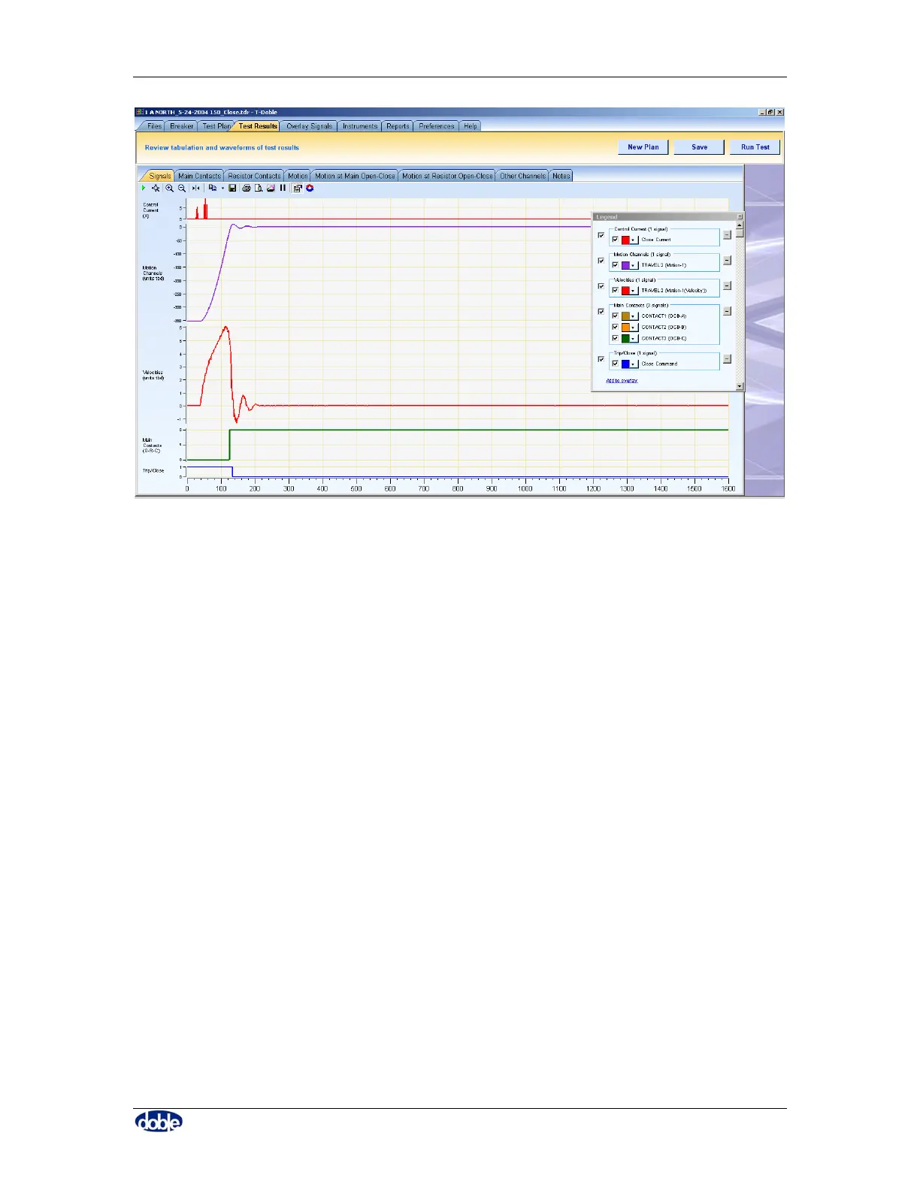Toggle the Motion Channels group checkbox
Screen dimensions: 920x1190
tap(601, 261)
